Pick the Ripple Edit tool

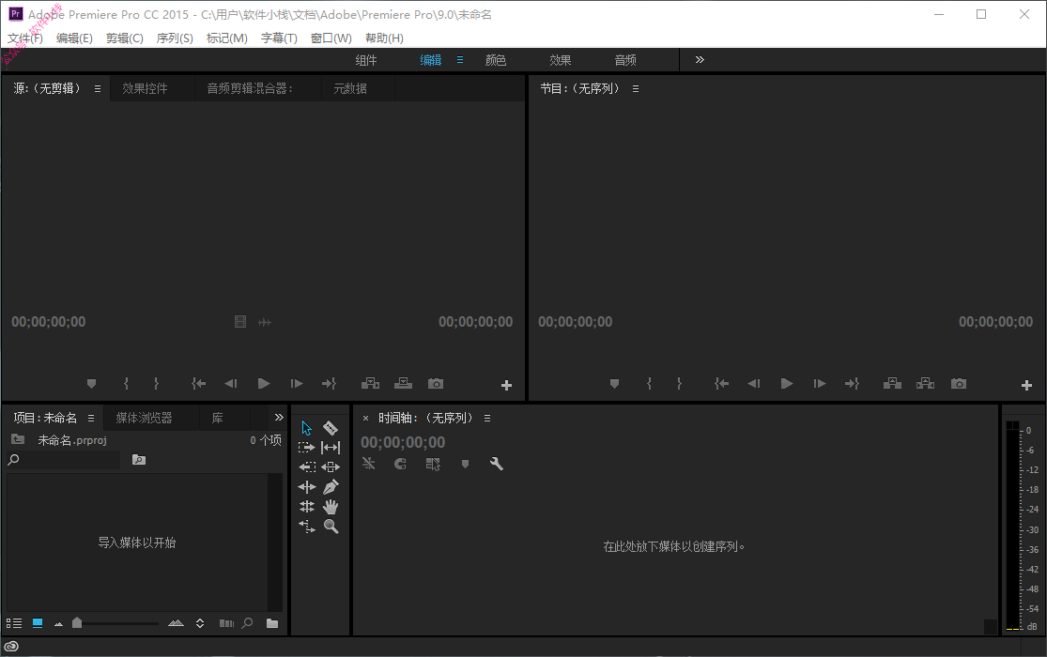pos(306,487)
